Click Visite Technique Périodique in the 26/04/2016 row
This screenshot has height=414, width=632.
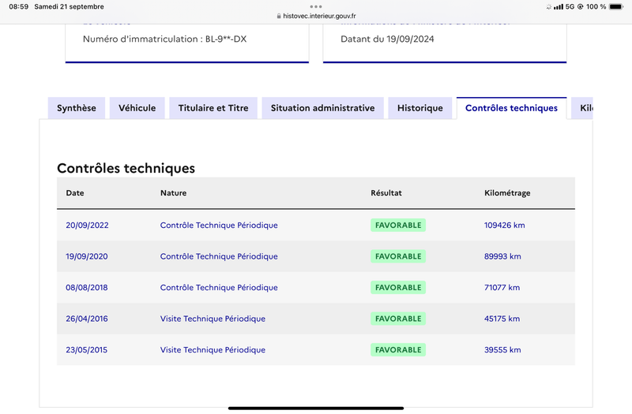[213, 319]
